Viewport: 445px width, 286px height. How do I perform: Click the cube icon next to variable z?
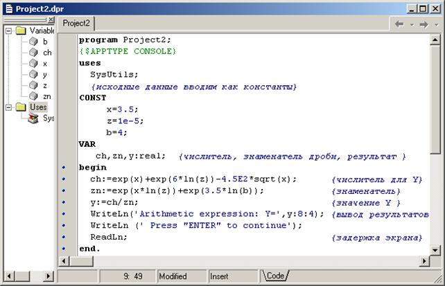pos(33,85)
